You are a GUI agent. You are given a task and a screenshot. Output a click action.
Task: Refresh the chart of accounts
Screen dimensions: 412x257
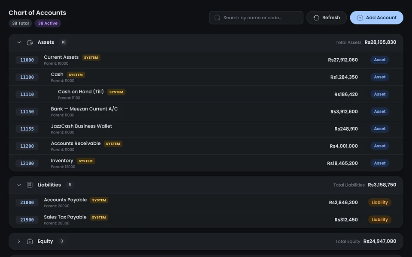[327, 18]
